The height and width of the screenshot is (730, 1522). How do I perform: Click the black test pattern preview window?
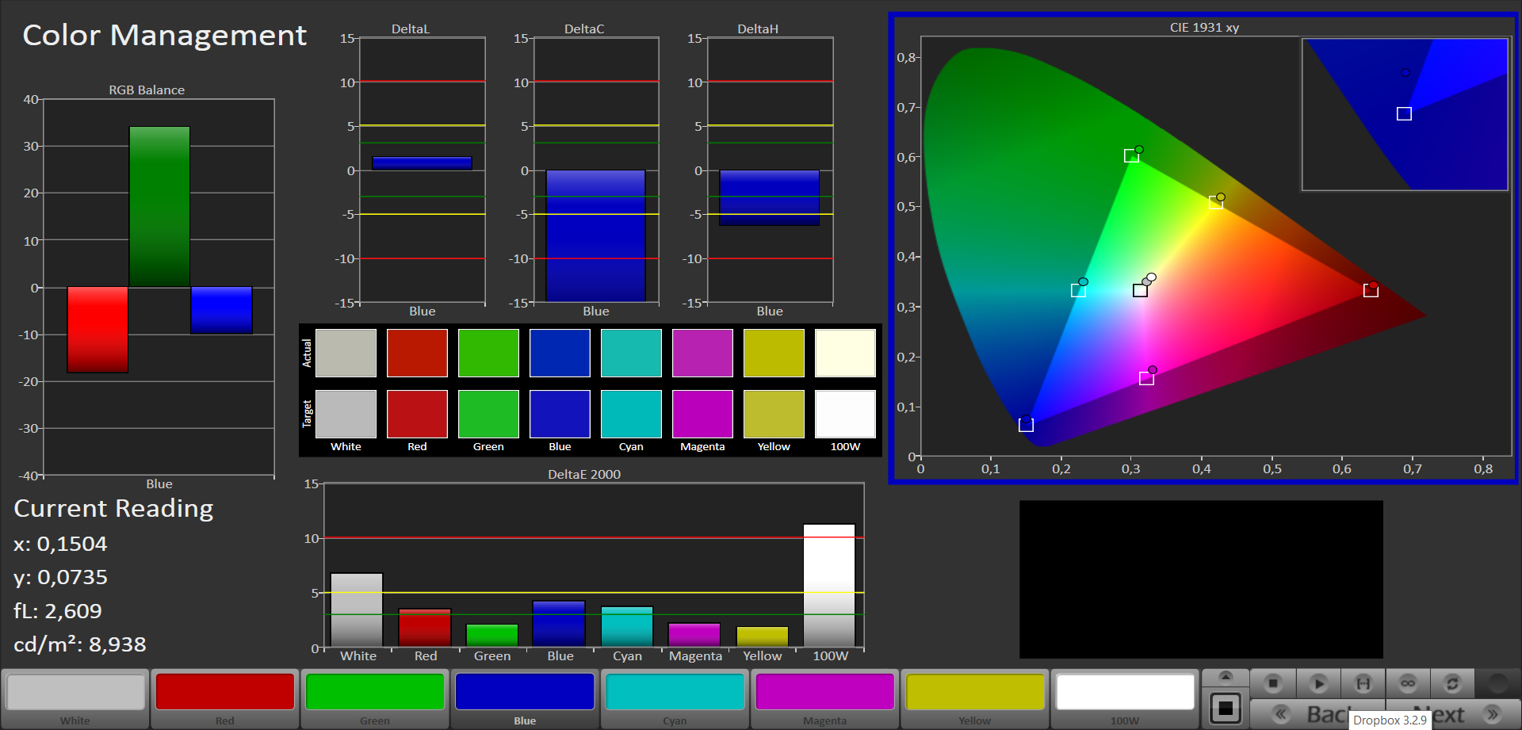click(1201, 579)
